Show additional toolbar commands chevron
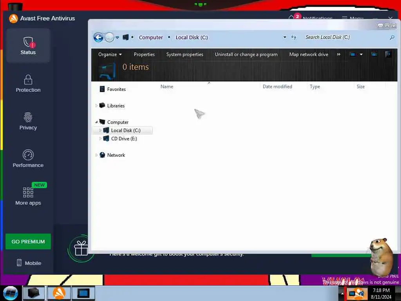The height and width of the screenshot is (301, 401). 339,54
